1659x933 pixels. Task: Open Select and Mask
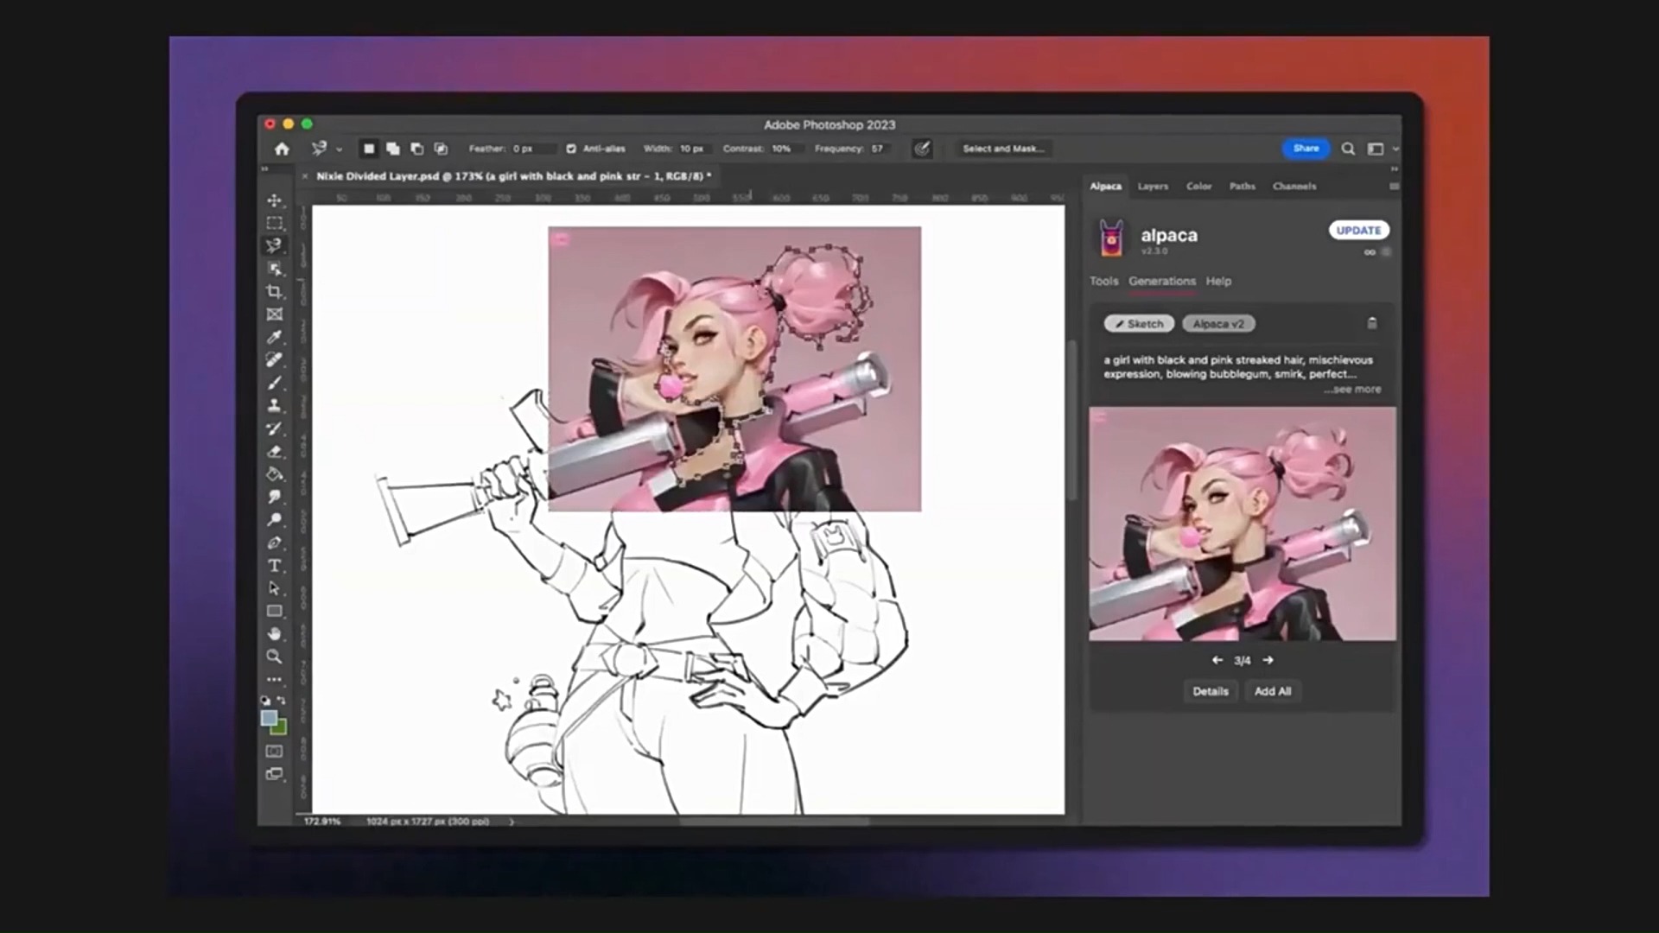point(1003,149)
